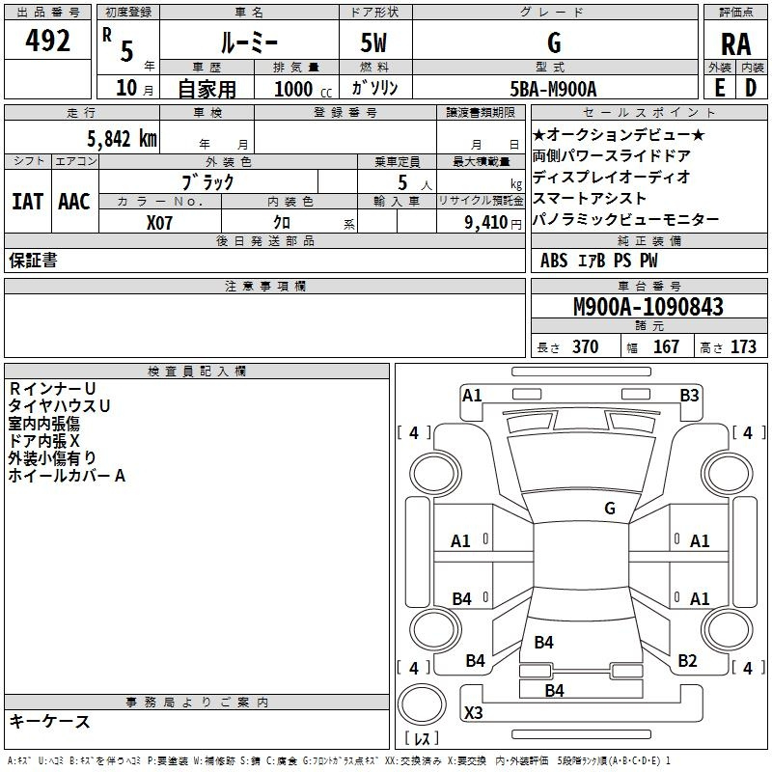Click the G mark on the windshield diagram
Screen dimensions: 772x772
click(x=610, y=509)
